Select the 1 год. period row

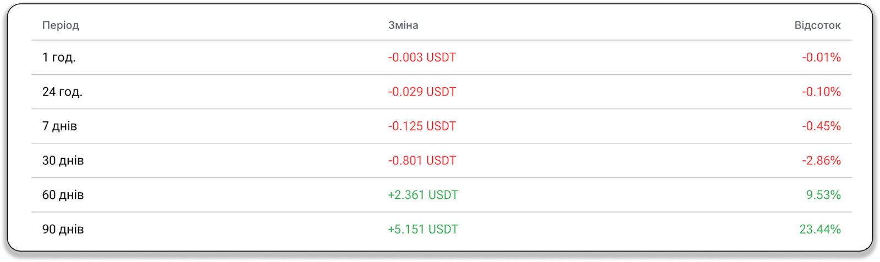point(442,57)
